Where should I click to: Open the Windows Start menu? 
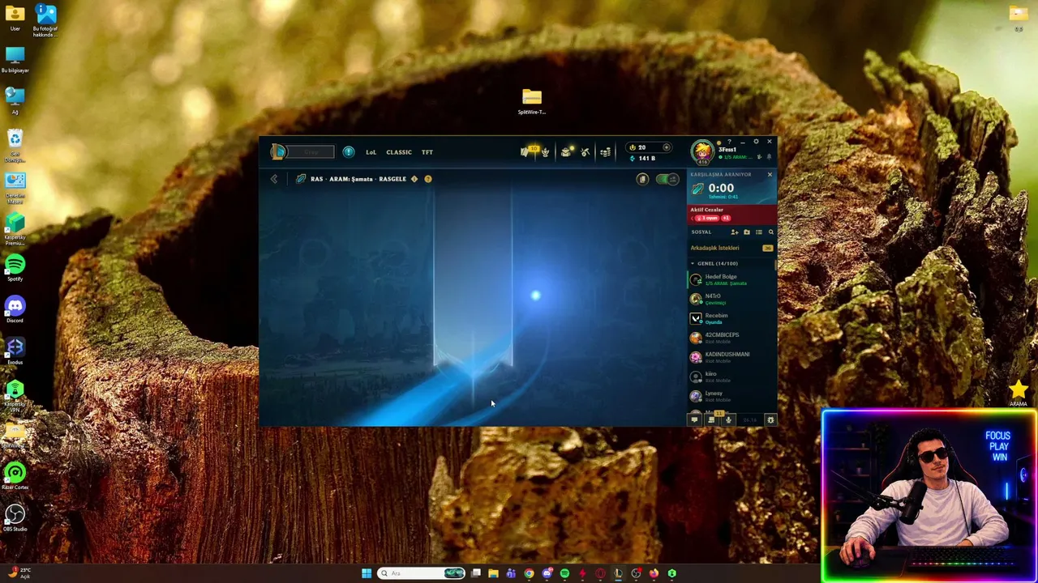(x=367, y=573)
